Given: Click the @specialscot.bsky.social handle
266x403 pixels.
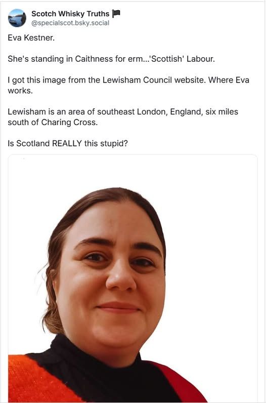Looking at the screenshot, I should point(70,23).
